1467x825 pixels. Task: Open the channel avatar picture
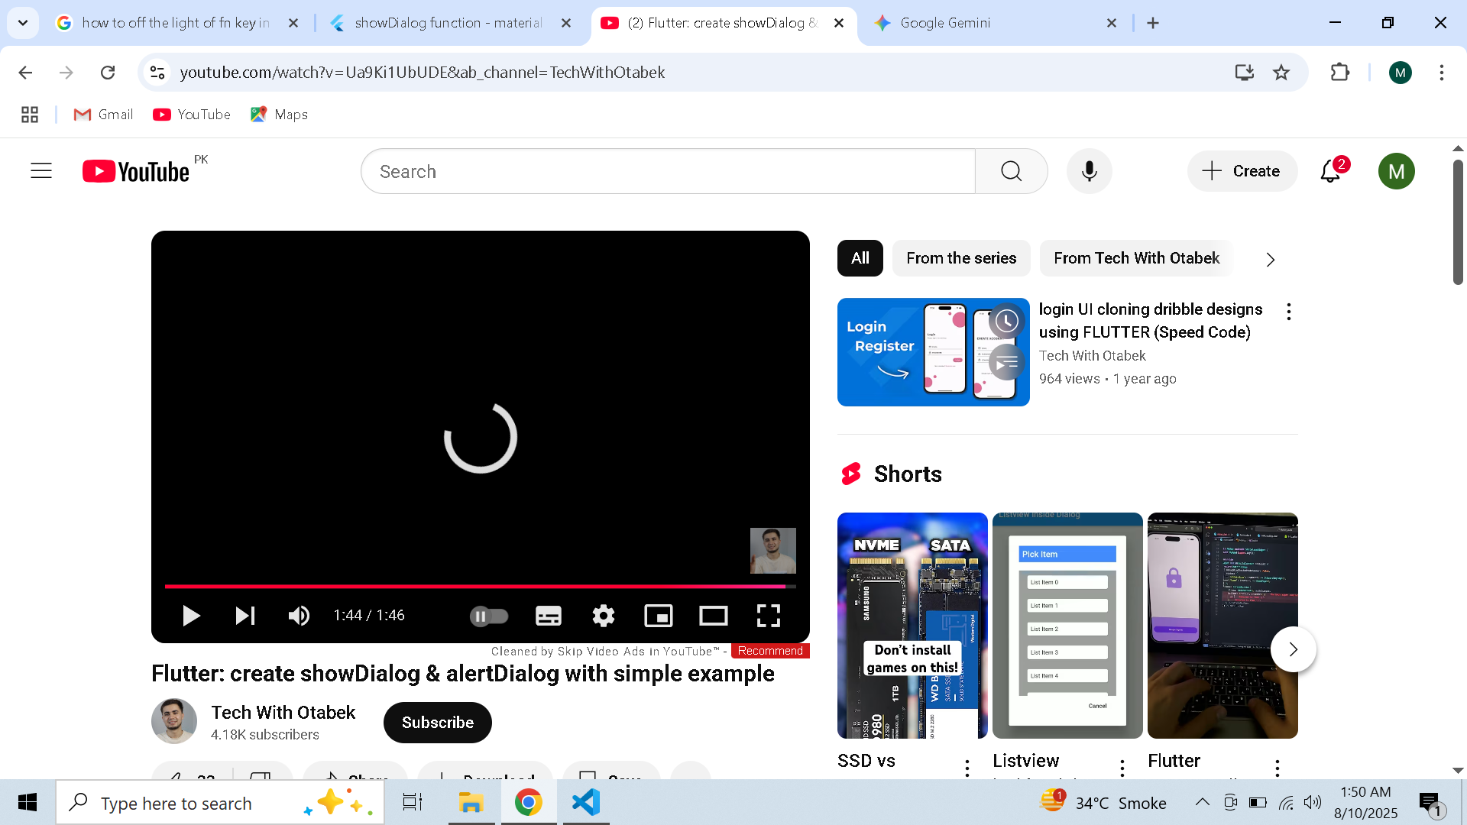coord(174,721)
